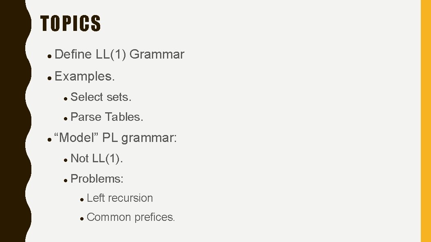Click the Common prefices item
This screenshot has height=242, width=431.
pos(131,217)
